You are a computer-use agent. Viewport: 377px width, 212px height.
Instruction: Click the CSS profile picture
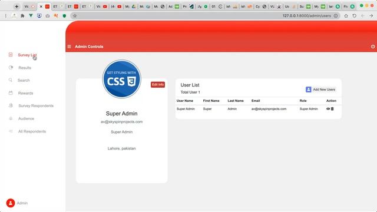coord(122,79)
